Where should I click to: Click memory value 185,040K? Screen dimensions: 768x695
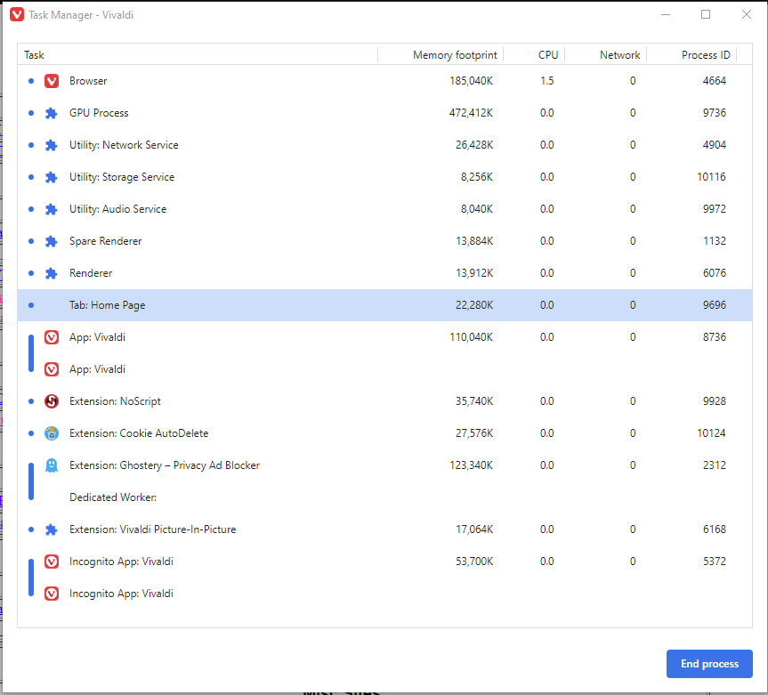471,81
